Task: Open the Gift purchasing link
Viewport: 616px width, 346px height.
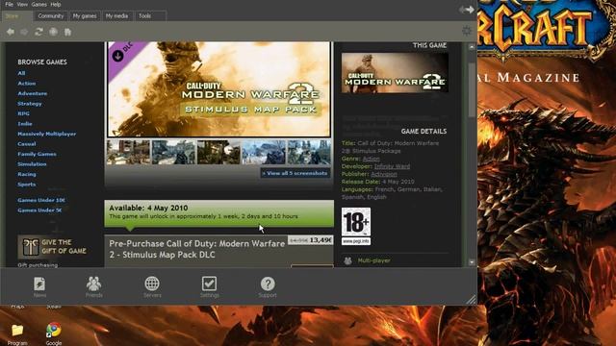Action: 38,265
